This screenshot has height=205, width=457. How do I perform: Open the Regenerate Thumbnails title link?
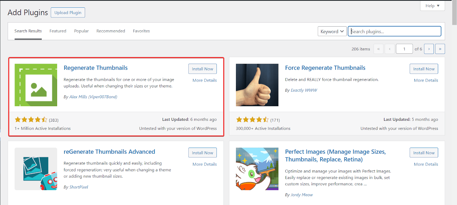(x=96, y=68)
